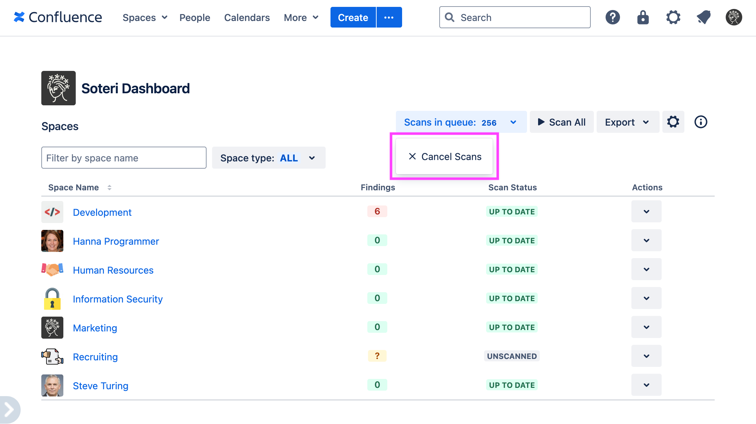Viewport: 756px width, 424px height.
Task: Open the Spaces menu in the top bar
Action: tap(144, 17)
